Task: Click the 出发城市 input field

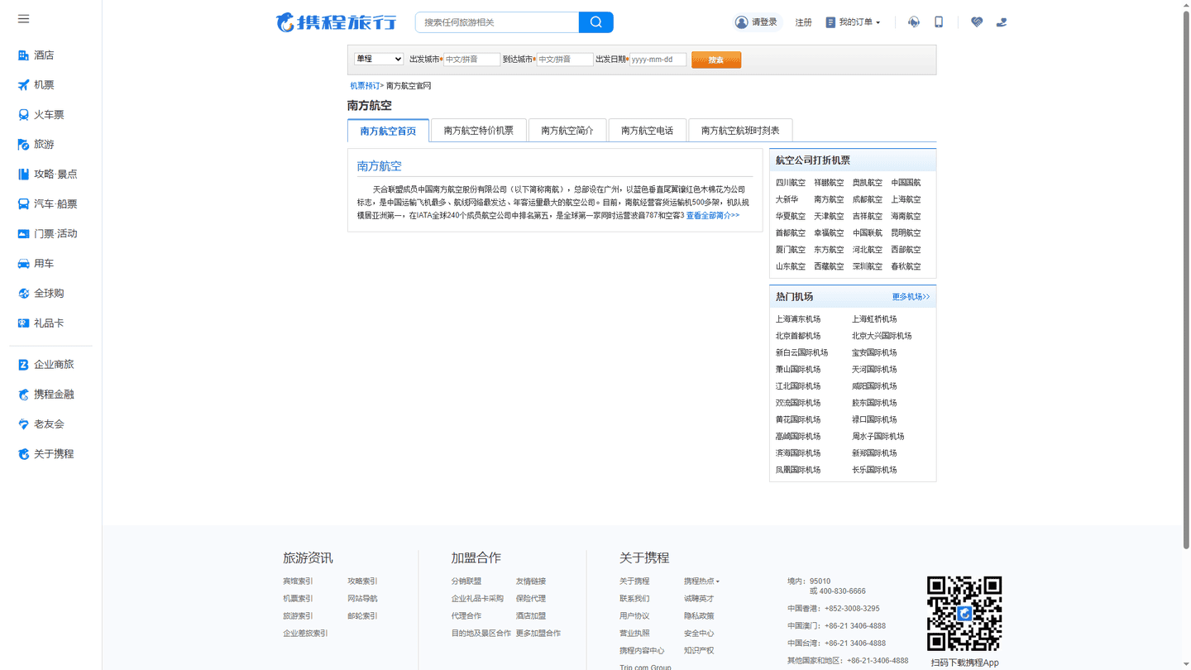Action: point(471,60)
